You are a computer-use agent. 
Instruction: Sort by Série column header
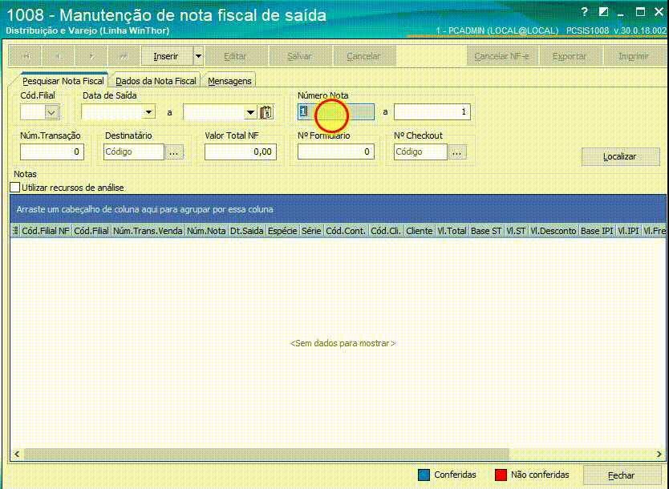click(311, 231)
